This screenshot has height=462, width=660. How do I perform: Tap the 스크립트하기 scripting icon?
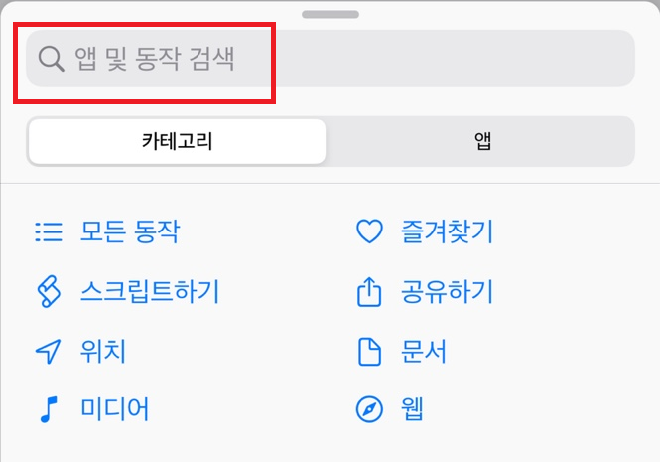pos(49,291)
